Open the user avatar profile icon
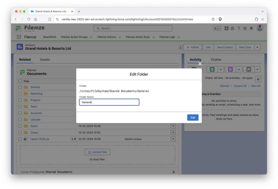 pos(260,28)
